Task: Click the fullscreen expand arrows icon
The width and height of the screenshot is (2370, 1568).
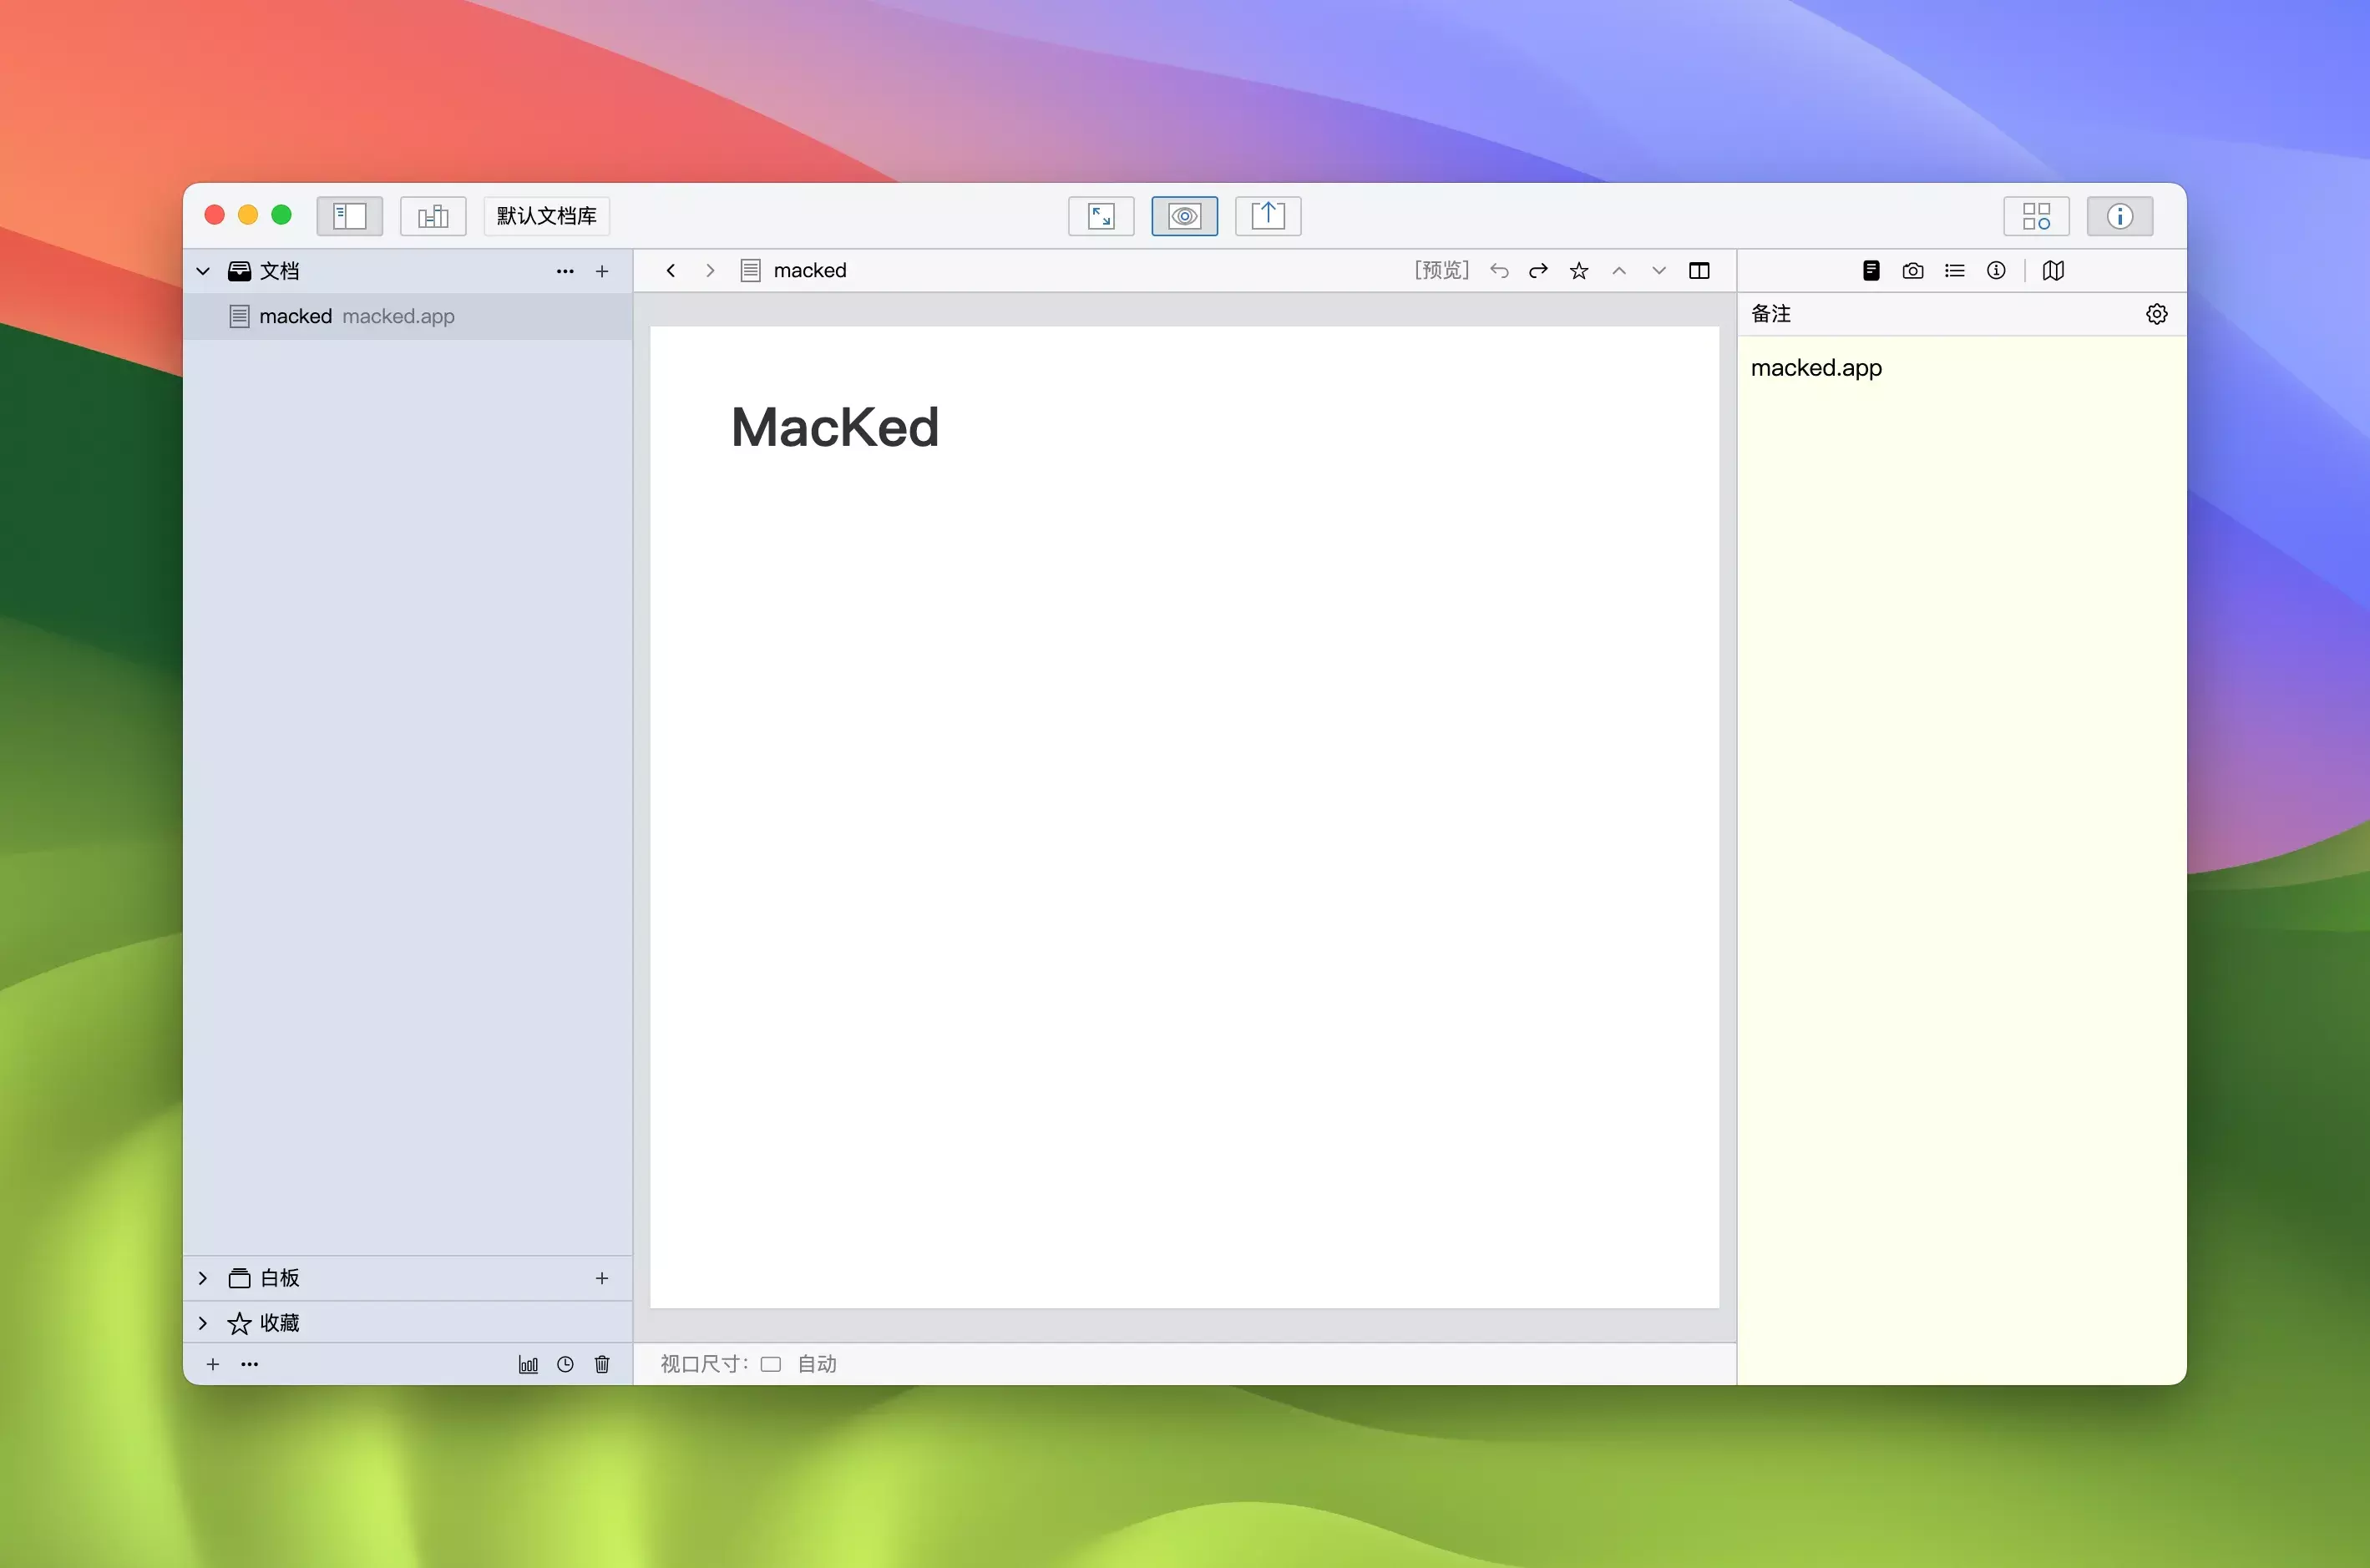Action: click(1100, 216)
